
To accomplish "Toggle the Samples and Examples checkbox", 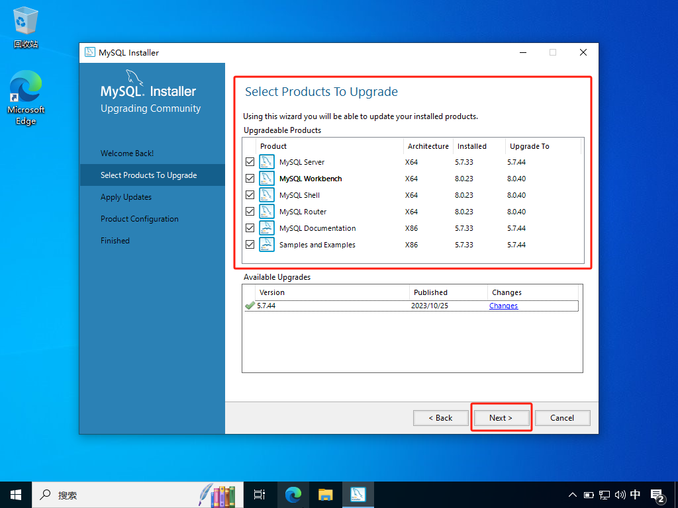I will pyautogui.click(x=250, y=245).
